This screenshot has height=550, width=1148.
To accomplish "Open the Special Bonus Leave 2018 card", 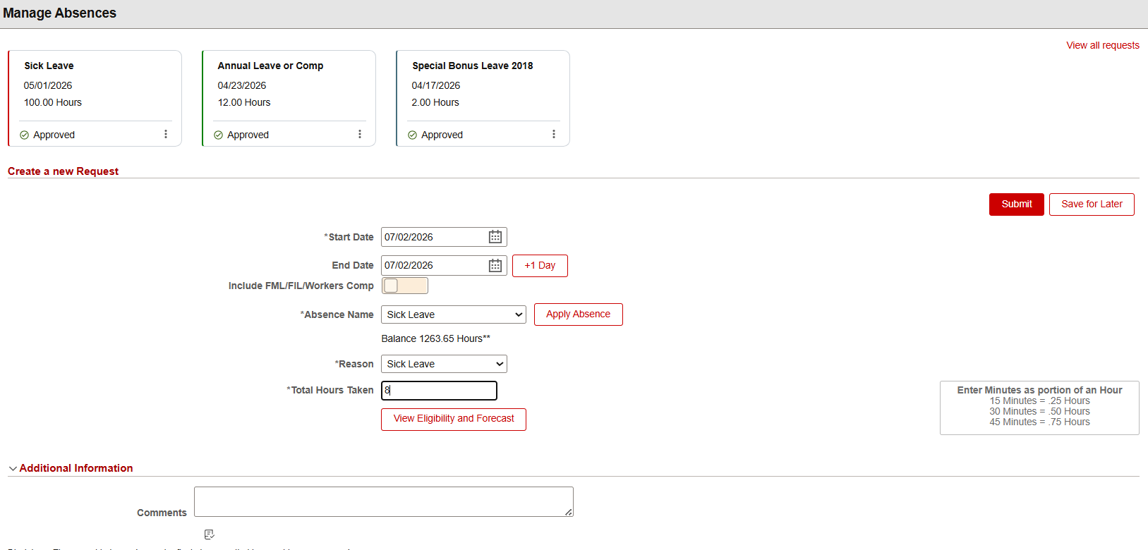I will click(x=483, y=98).
